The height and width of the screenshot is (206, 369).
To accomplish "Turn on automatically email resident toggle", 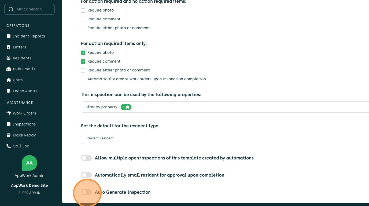I will [86, 175].
